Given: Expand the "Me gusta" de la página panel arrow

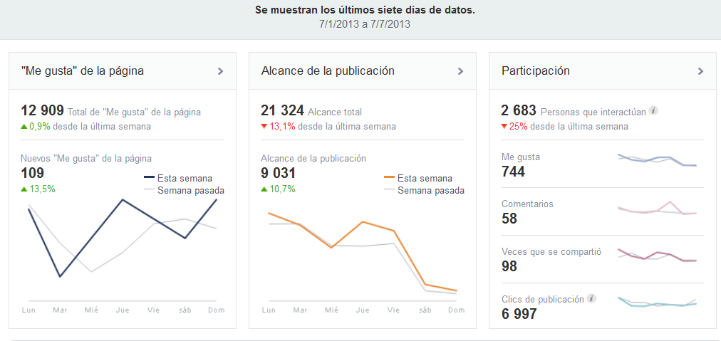Looking at the screenshot, I should pos(220,71).
